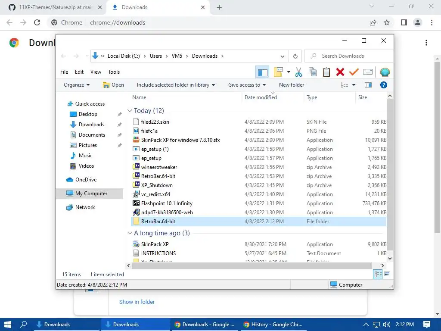Click the red X Delete icon
Image resolution: width=441 pixels, height=331 pixels.
[340, 72]
